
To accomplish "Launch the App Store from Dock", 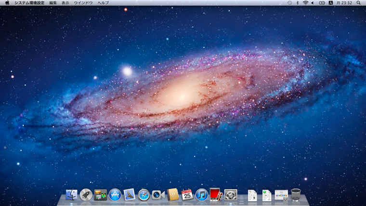I will 115,195.
